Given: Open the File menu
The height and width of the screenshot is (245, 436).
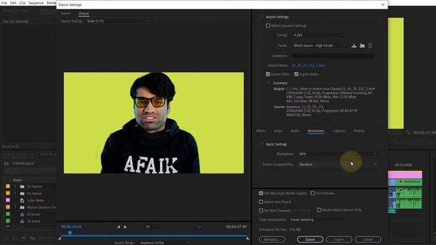Looking at the screenshot, I should (x=4, y=3).
